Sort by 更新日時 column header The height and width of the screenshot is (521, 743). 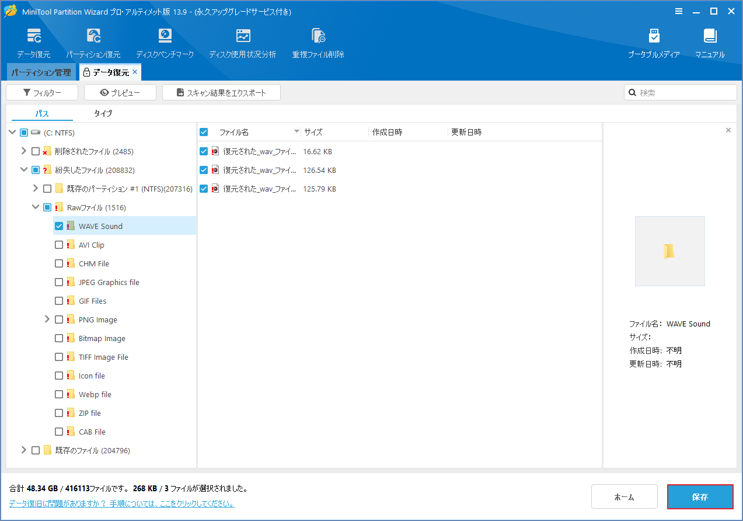(x=467, y=132)
